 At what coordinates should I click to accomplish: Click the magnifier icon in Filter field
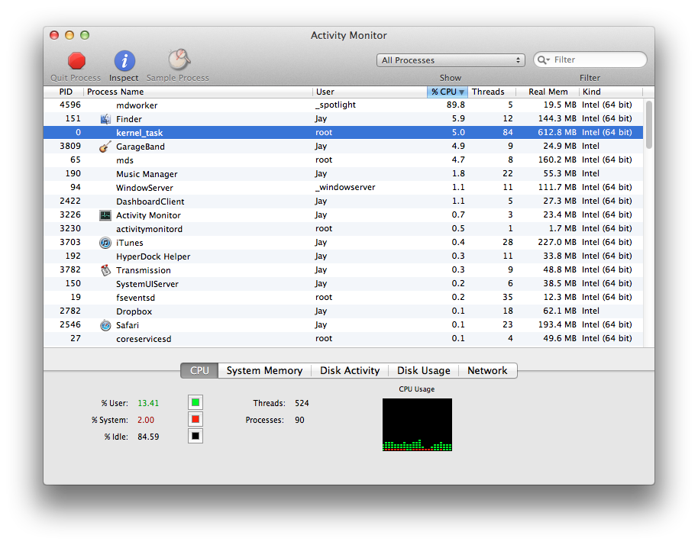click(543, 60)
